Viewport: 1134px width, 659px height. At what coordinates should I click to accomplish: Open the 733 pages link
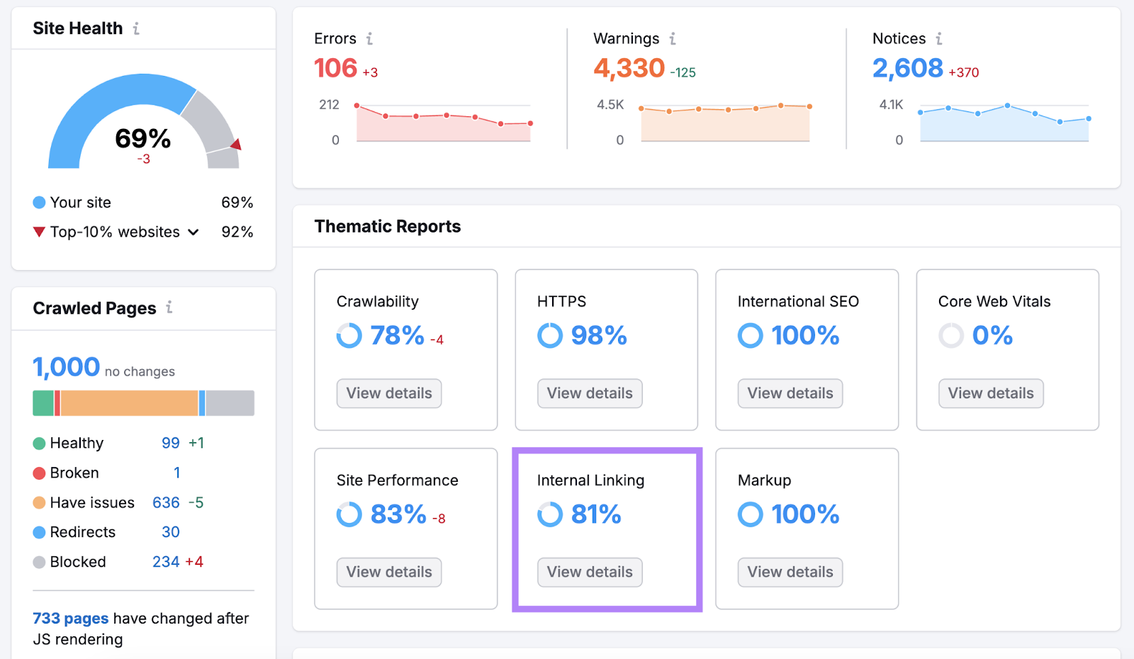[x=71, y=619]
